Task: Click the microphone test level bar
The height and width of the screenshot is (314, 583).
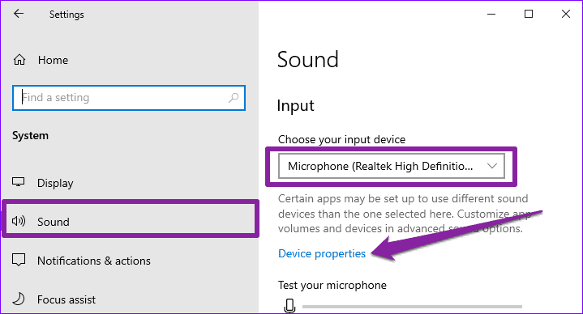Action: [x=412, y=307]
